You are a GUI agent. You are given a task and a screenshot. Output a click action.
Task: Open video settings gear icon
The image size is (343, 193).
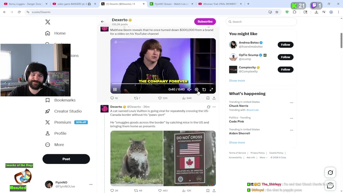tap(197, 90)
